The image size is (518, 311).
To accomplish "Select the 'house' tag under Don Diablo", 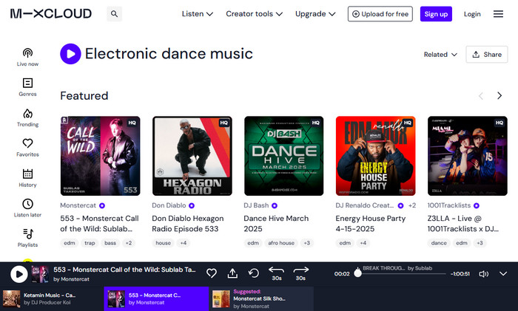I will pyautogui.click(x=164, y=243).
